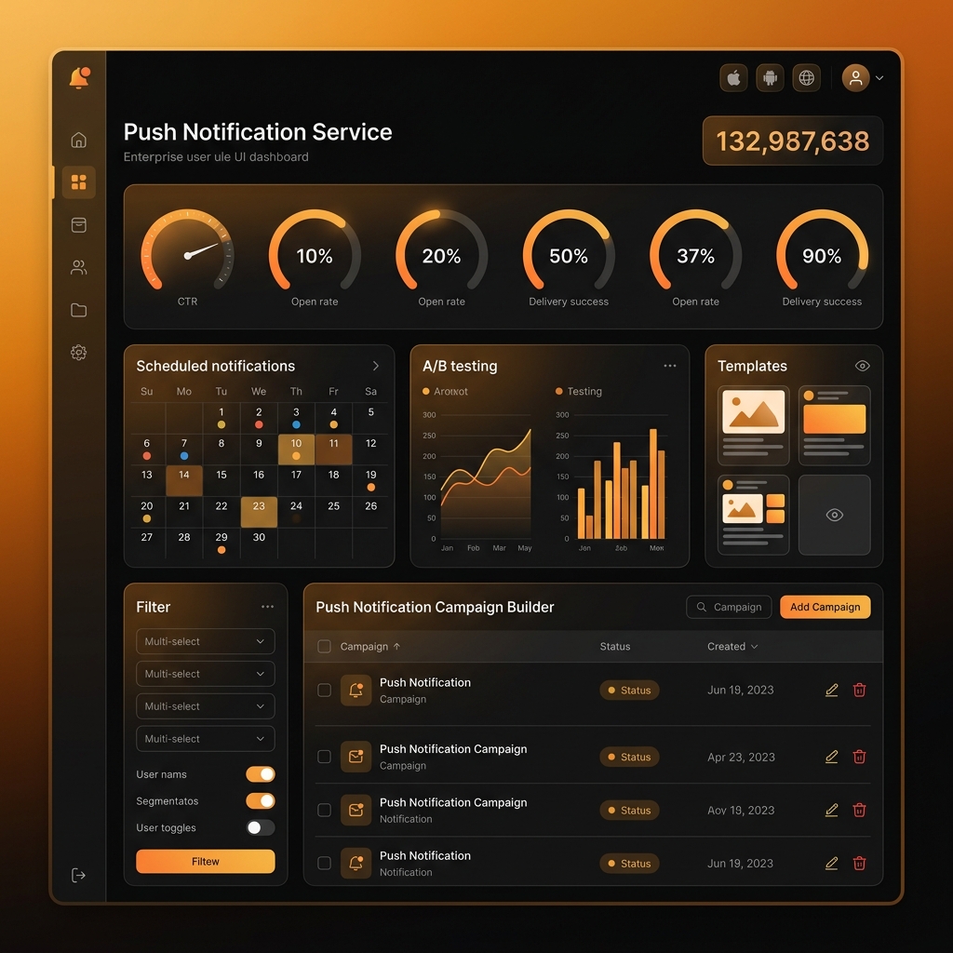Check the Apr 23, 2023 campaign checkbox
The height and width of the screenshot is (953, 953).
[x=325, y=757]
